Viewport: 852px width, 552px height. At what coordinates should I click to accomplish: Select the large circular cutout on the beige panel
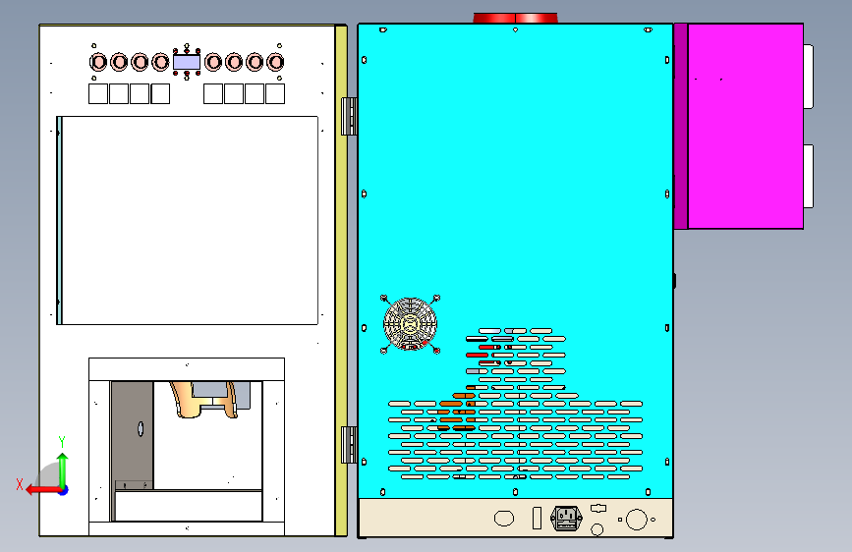click(x=636, y=520)
